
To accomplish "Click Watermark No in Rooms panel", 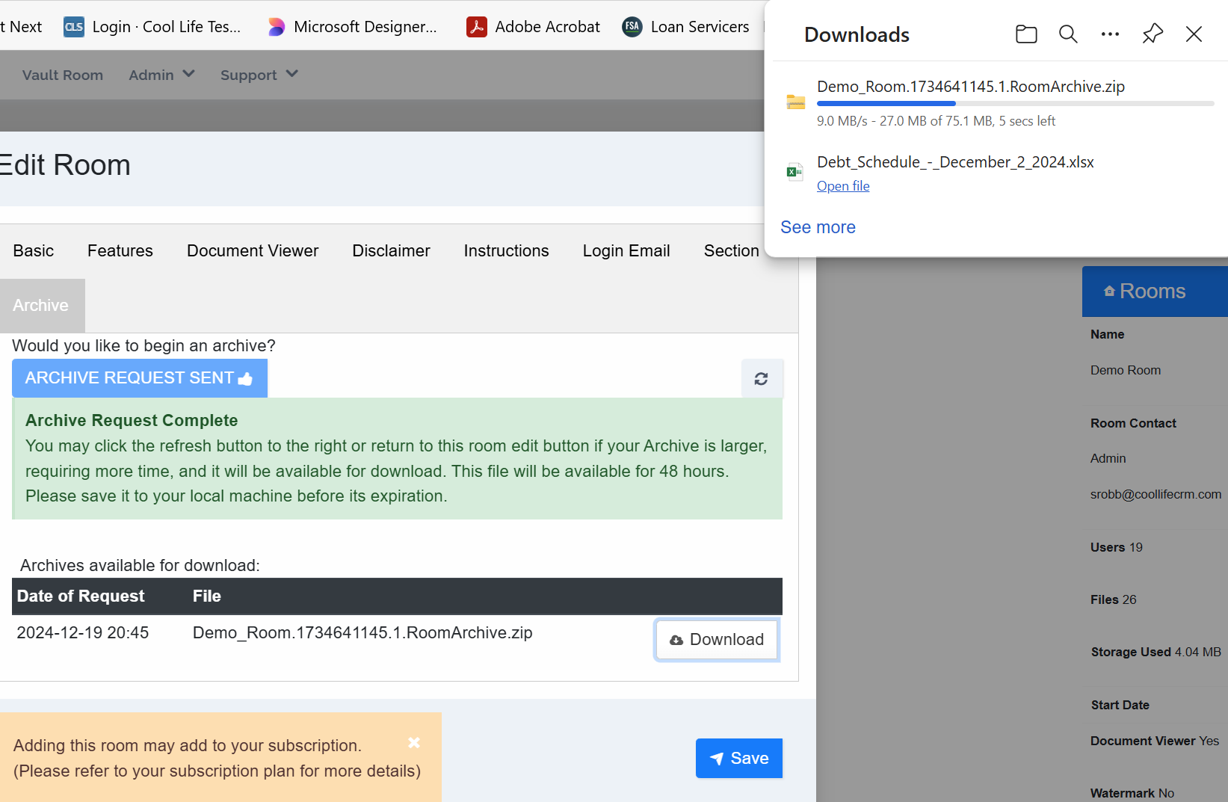I will pos(1132,793).
